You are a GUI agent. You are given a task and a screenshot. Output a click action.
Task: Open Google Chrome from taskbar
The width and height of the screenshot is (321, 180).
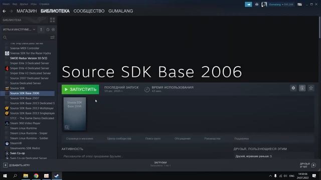tap(36, 175)
